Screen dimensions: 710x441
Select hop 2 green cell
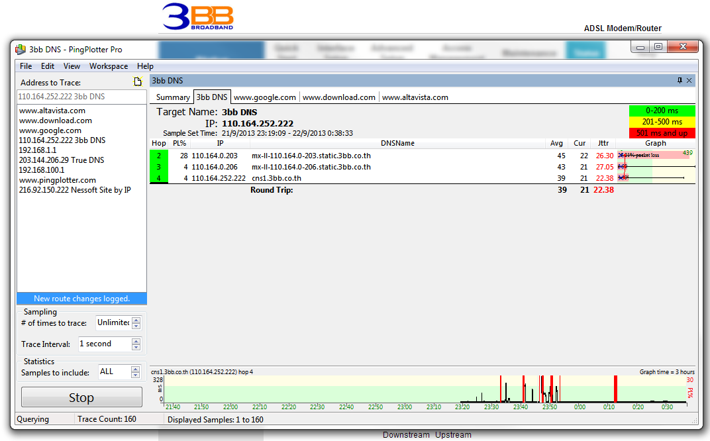click(x=159, y=156)
